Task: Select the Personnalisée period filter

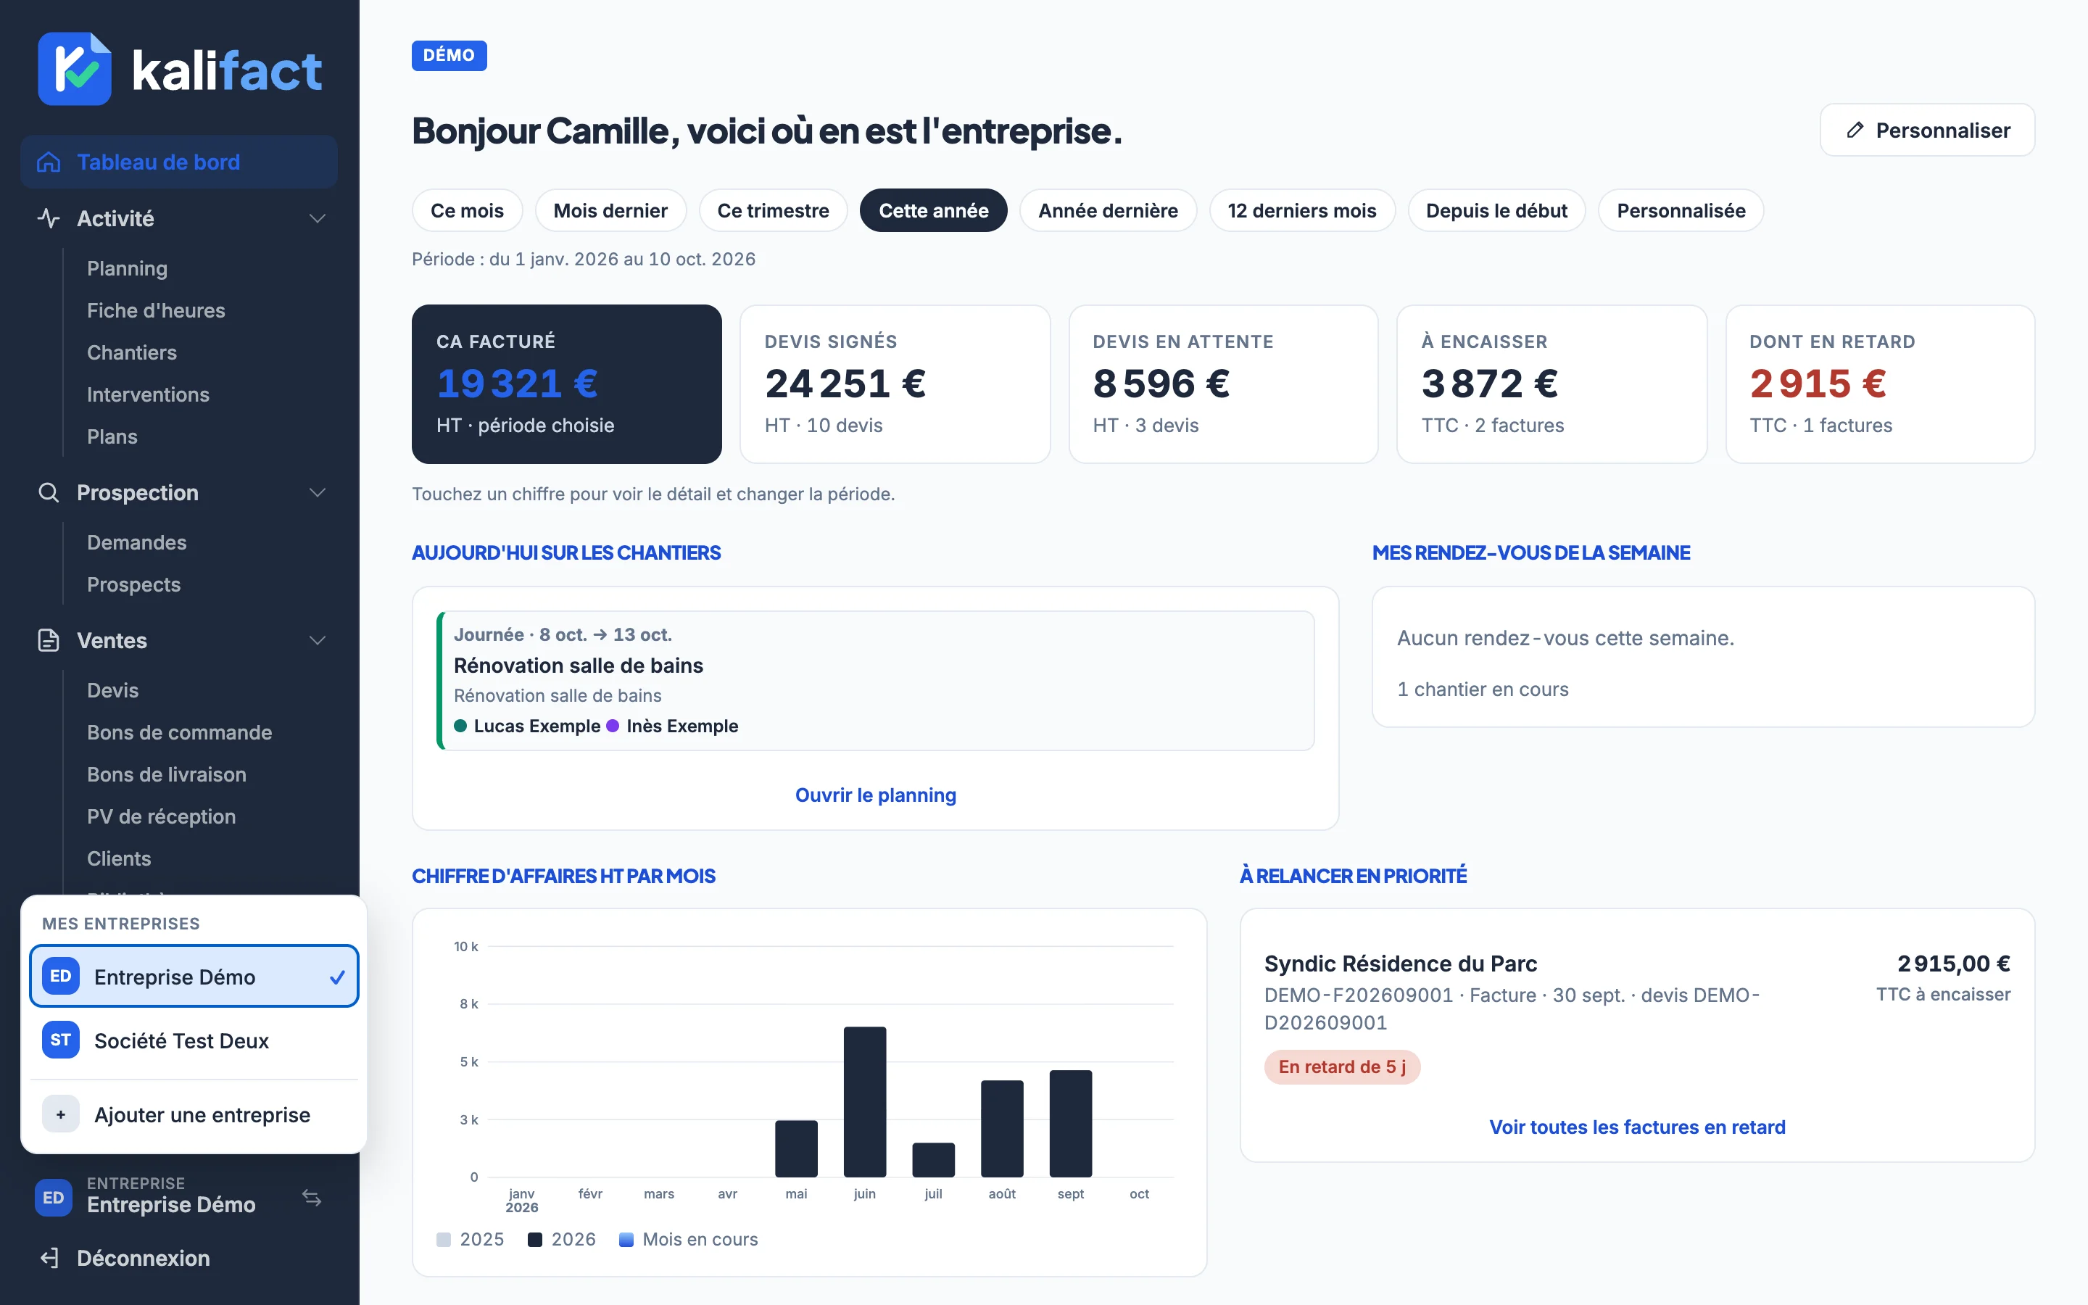Action: (x=1681, y=210)
